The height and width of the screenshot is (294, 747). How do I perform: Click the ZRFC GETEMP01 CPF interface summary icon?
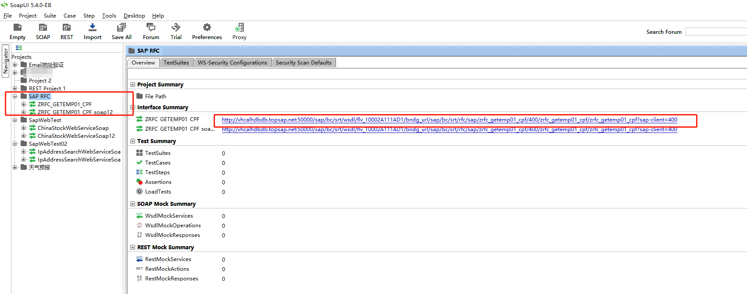pos(139,119)
